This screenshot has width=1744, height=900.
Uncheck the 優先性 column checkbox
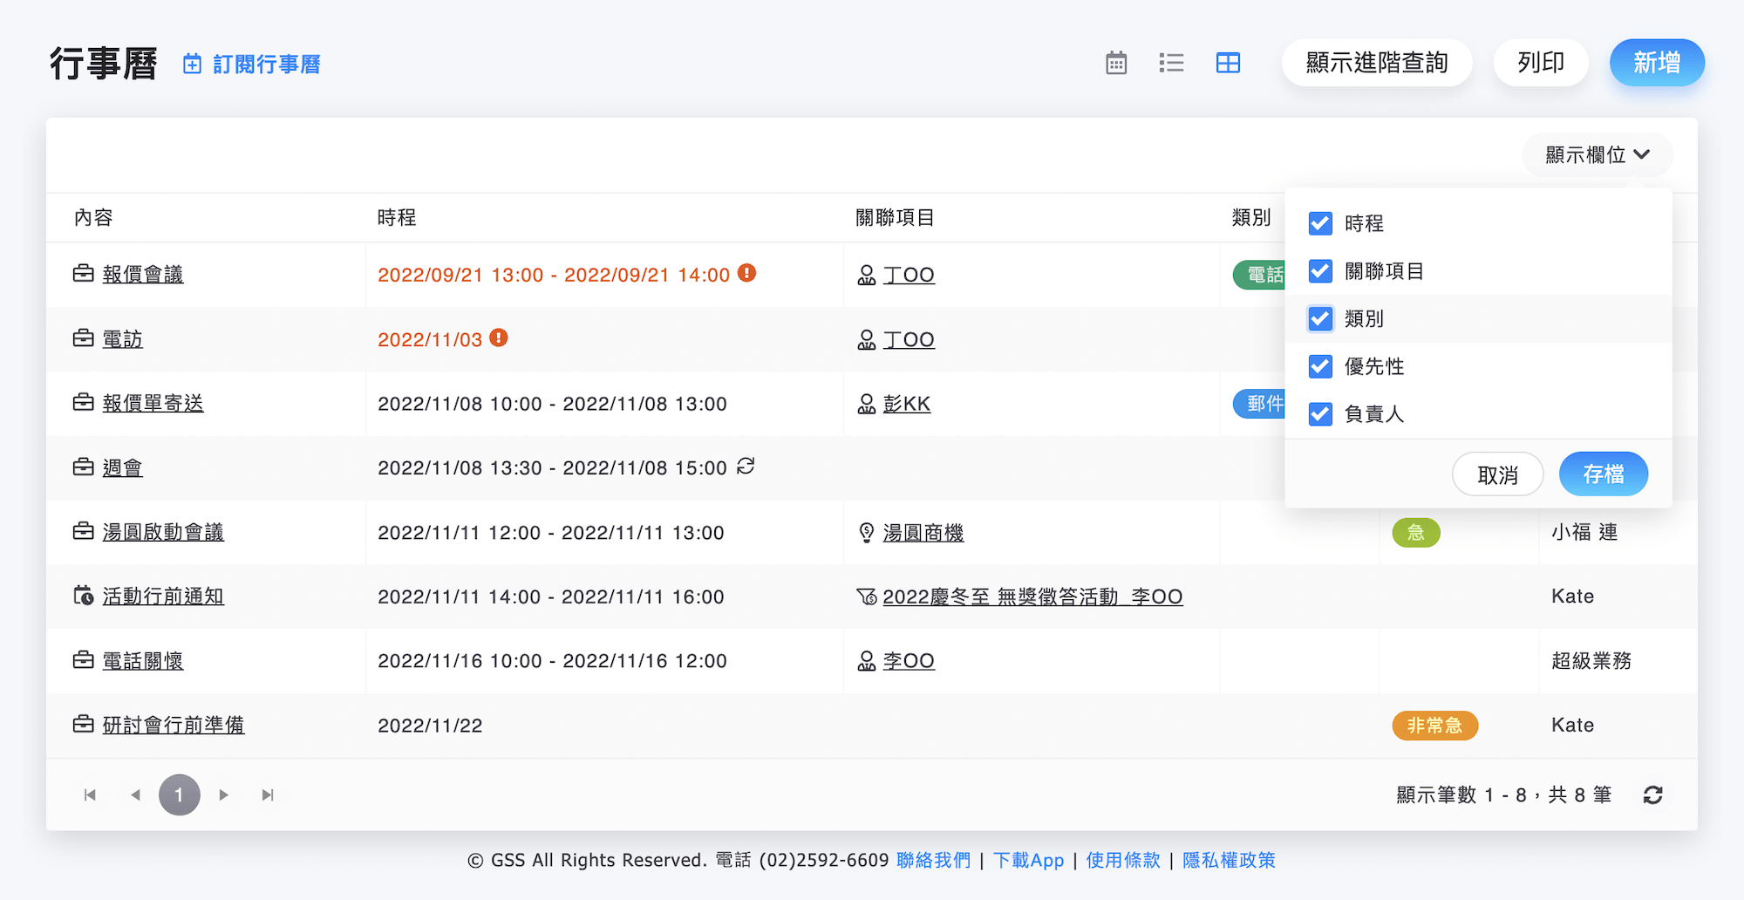[1320, 366]
